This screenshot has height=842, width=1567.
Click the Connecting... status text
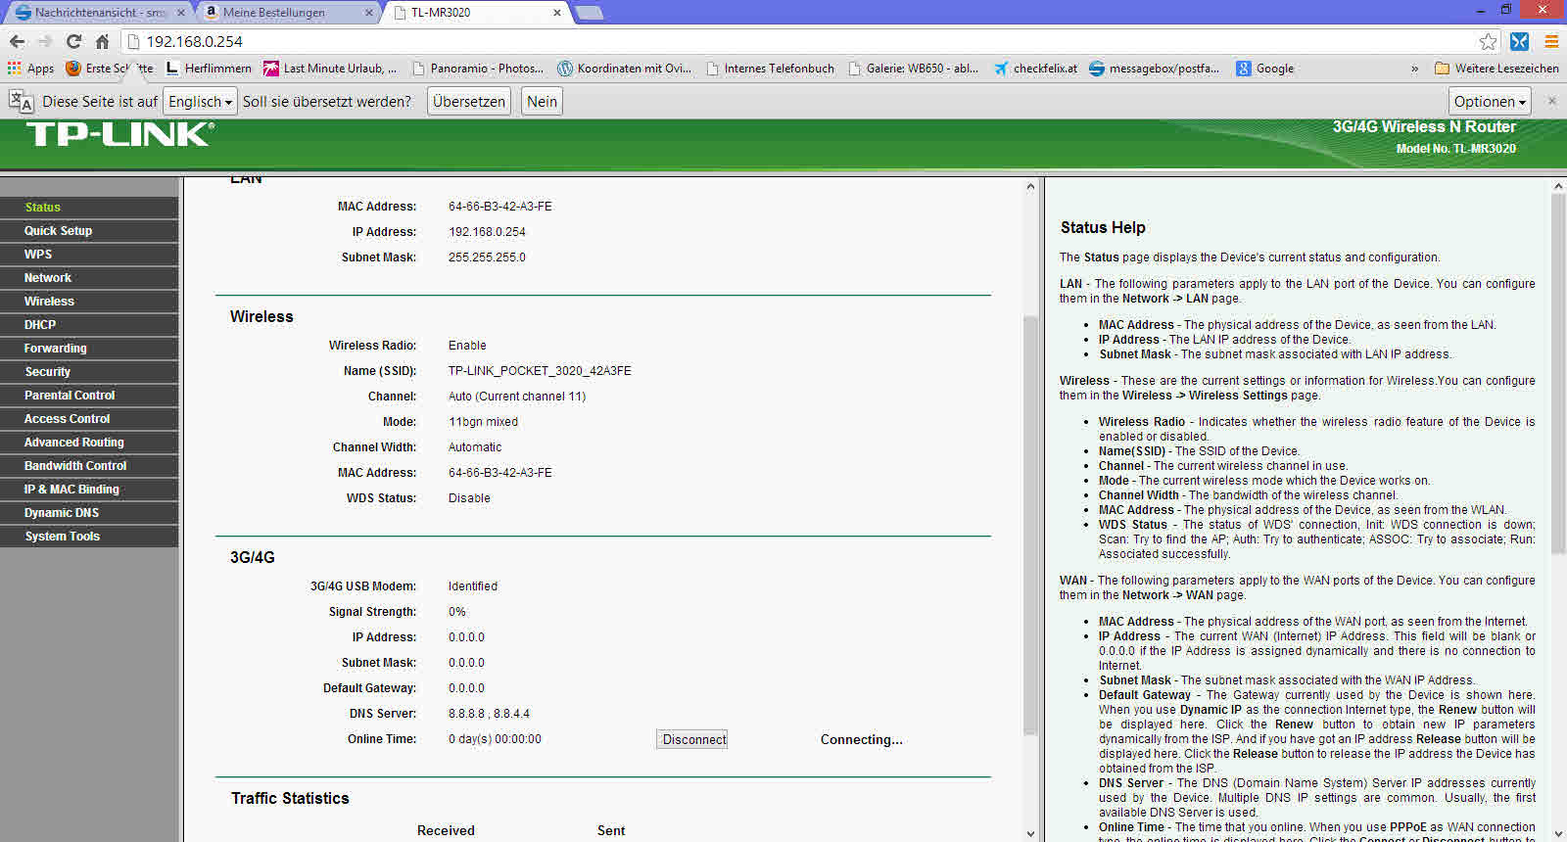tap(862, 739)
